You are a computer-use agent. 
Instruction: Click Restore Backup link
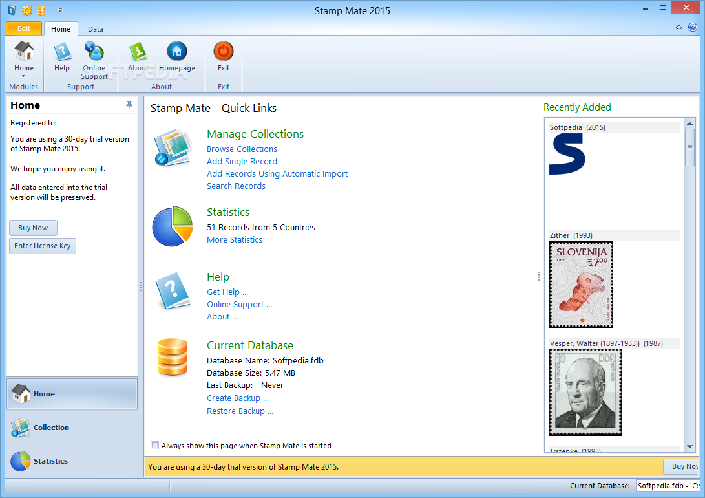click(x=240, y=411)
